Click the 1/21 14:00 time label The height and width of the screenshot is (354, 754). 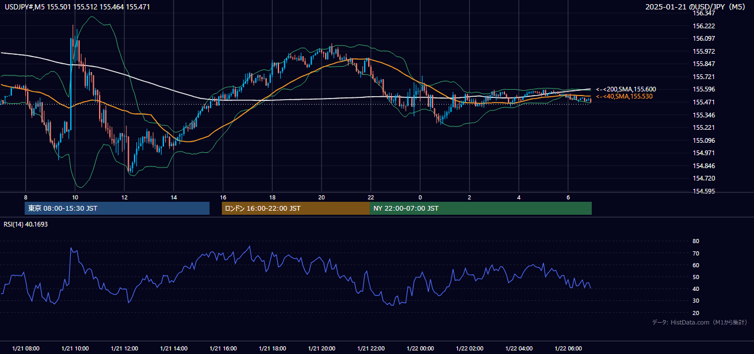pos(174,349)
